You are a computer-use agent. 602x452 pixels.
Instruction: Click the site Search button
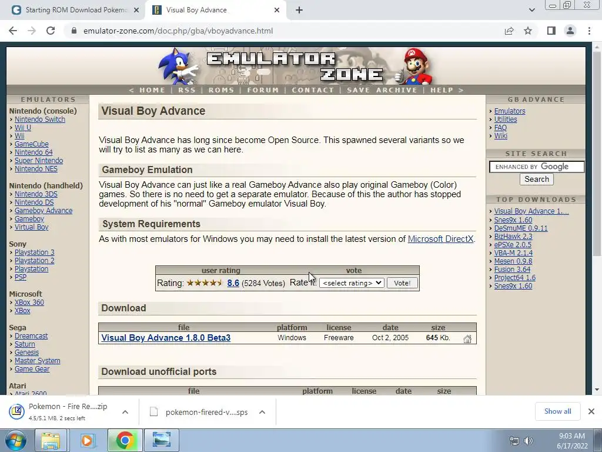click(x=536, y=179)
